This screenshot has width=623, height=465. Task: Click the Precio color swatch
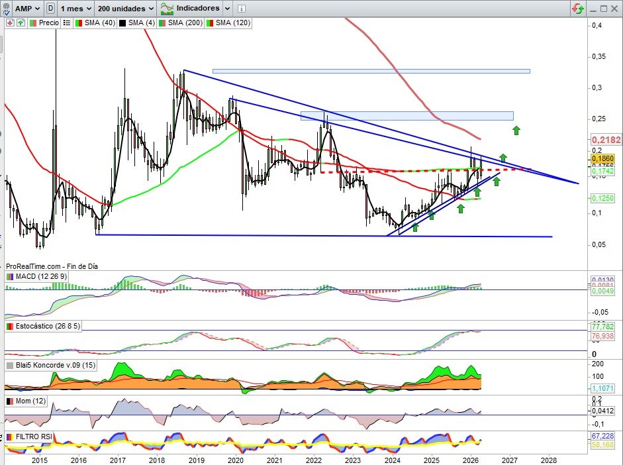32,23
